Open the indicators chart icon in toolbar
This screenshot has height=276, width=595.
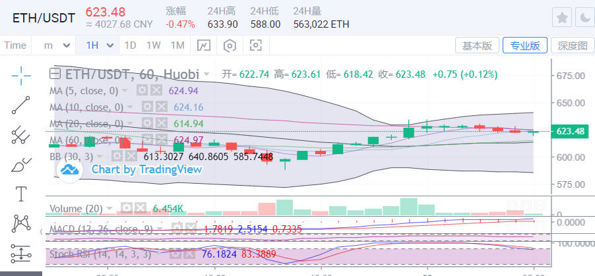coord(204,45)
